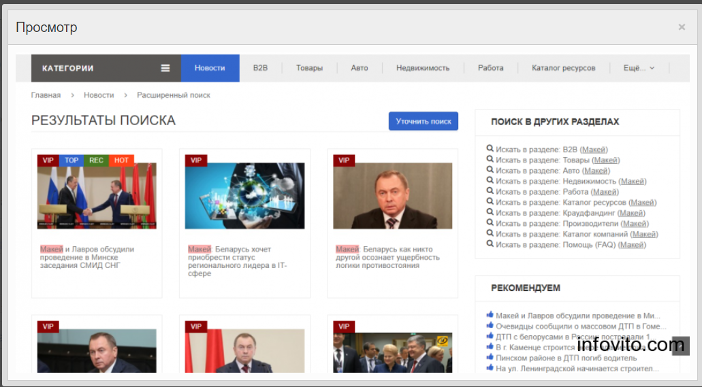
Task: Open headline Беларусь хочет приобрести статус
Action: coord(237,261)
